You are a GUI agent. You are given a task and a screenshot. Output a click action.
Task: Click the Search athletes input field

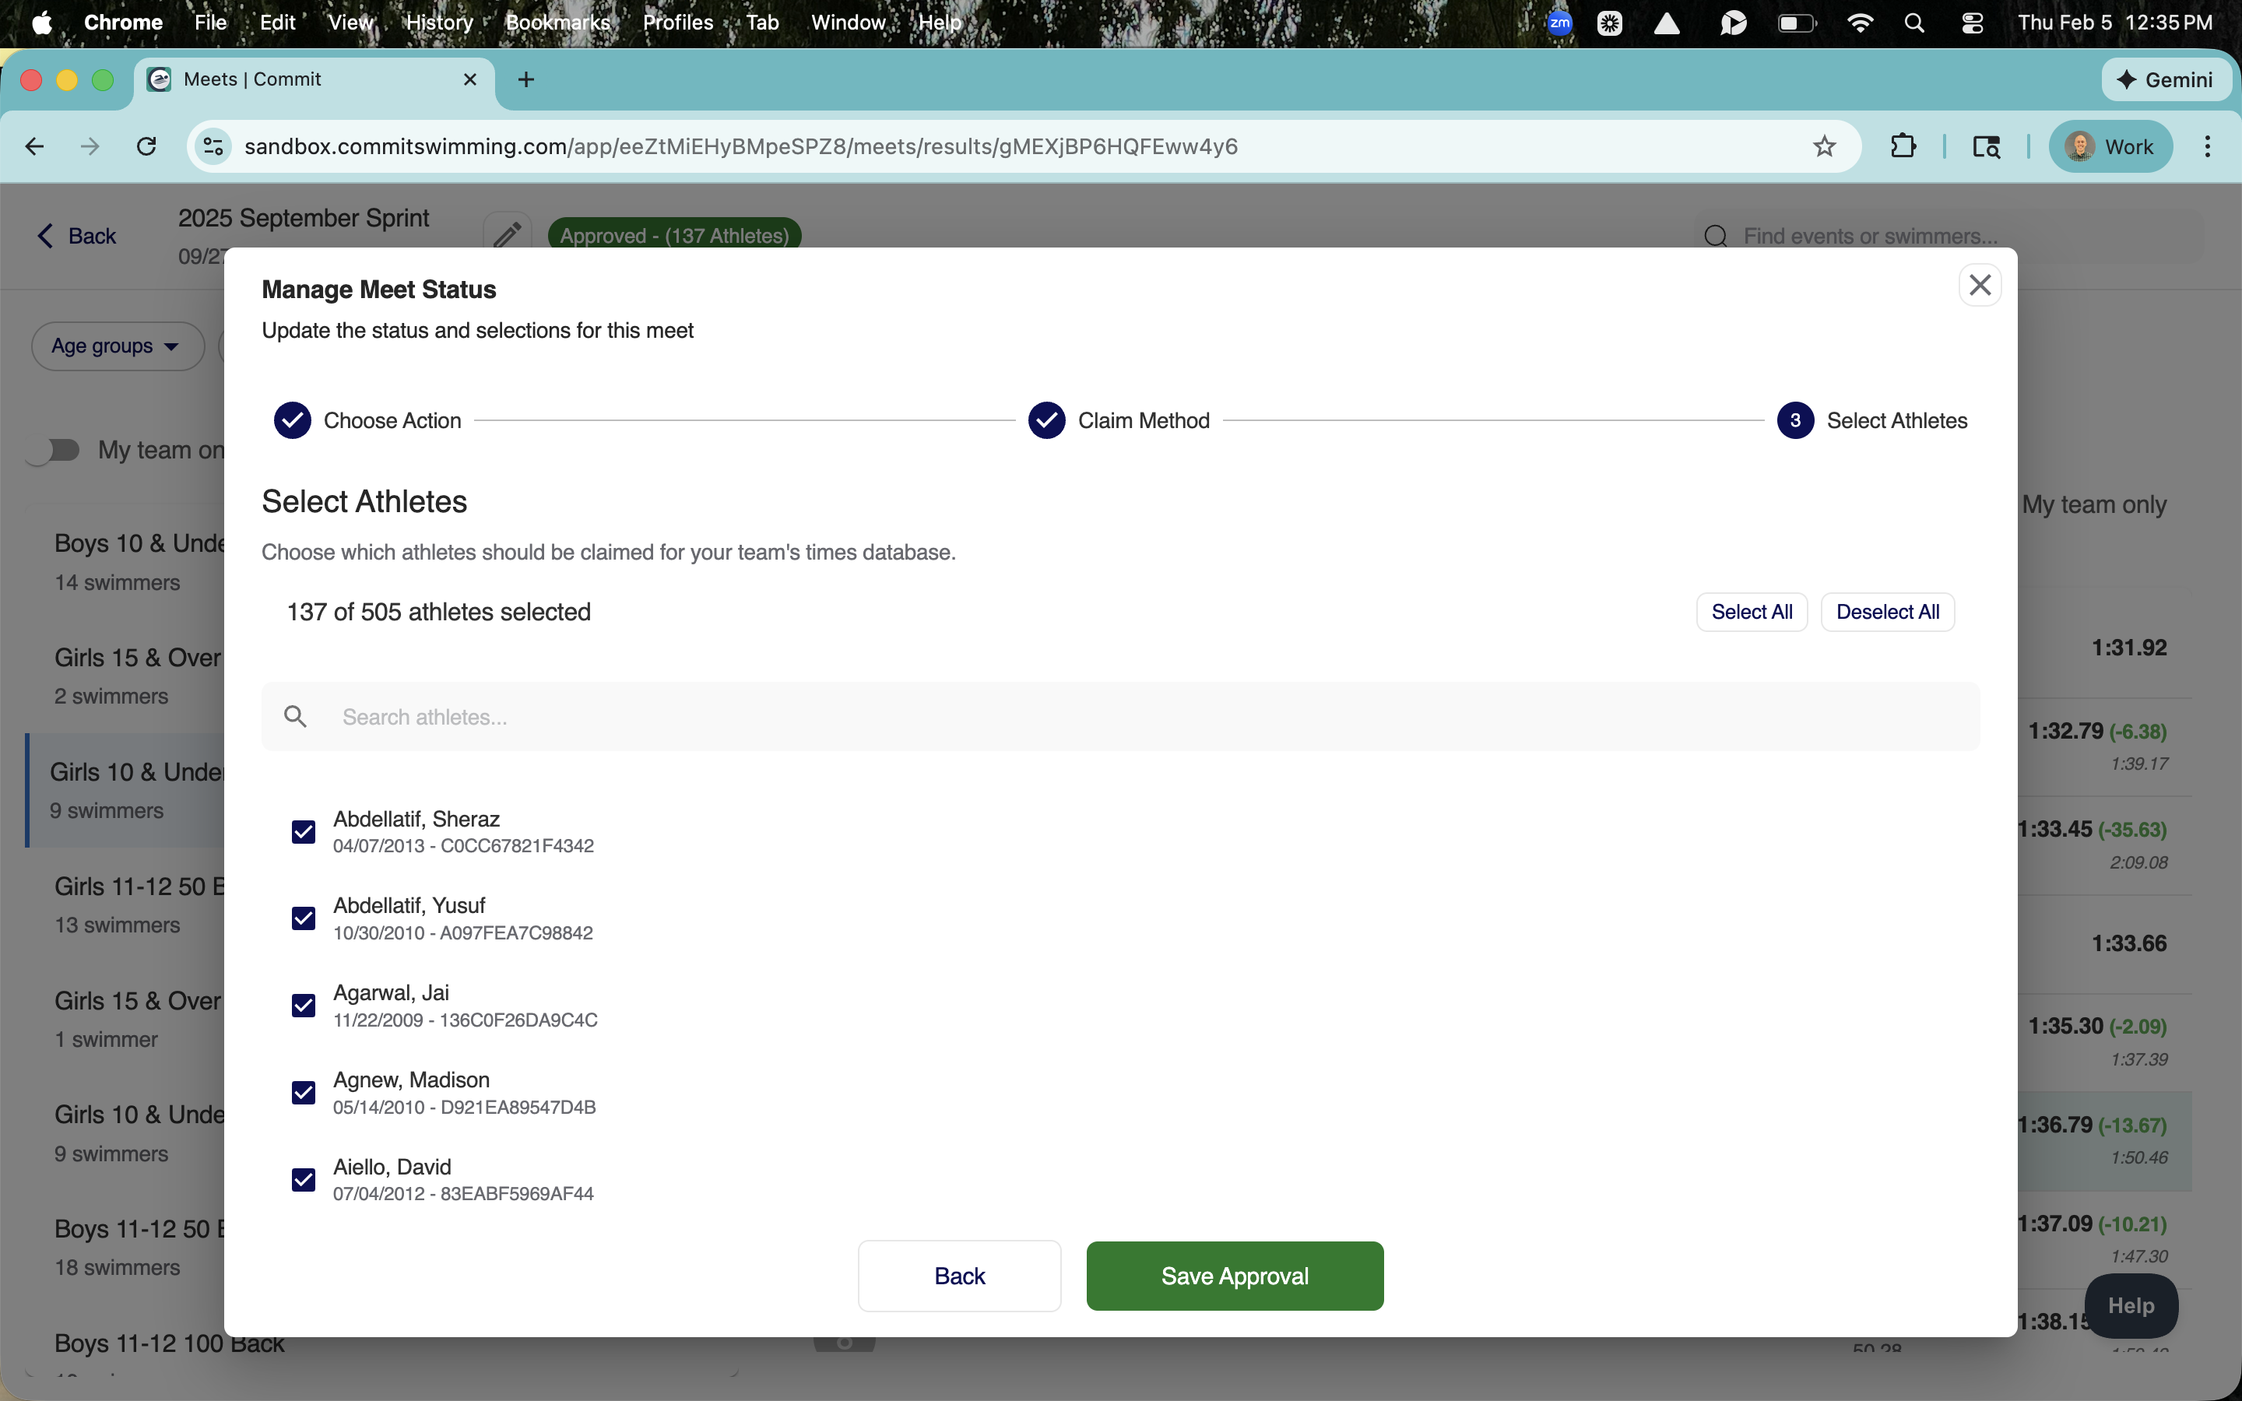pos(1121,716)
